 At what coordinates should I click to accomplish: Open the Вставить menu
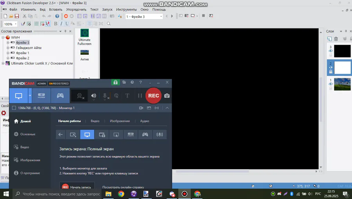coord(56,9)
